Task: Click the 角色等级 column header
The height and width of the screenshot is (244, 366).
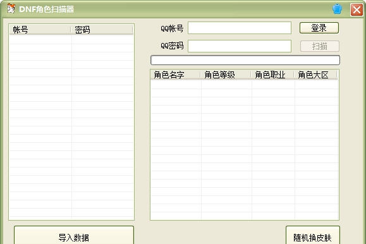Action: [x=226, y=75]
